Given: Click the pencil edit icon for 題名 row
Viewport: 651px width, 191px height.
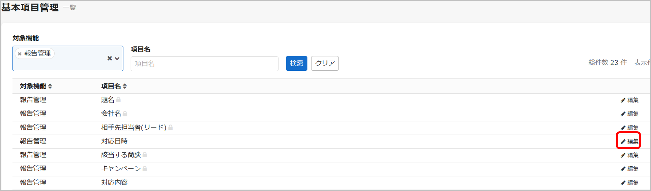Looking at the screenshot, I should (x=623, y=100).
